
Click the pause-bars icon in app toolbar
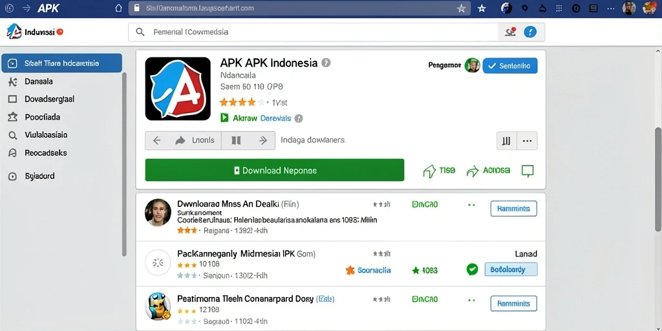click(236, 140)
